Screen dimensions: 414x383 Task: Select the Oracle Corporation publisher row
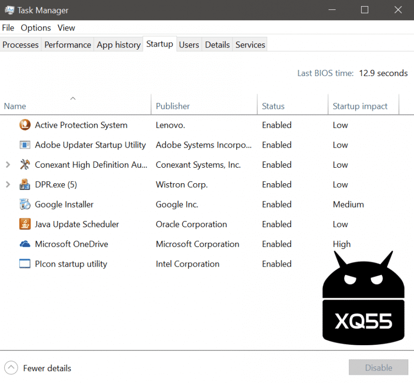191,225
